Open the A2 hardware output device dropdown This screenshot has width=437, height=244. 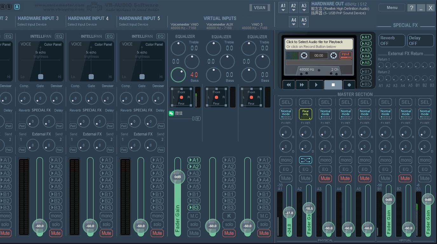click(293, 7)
